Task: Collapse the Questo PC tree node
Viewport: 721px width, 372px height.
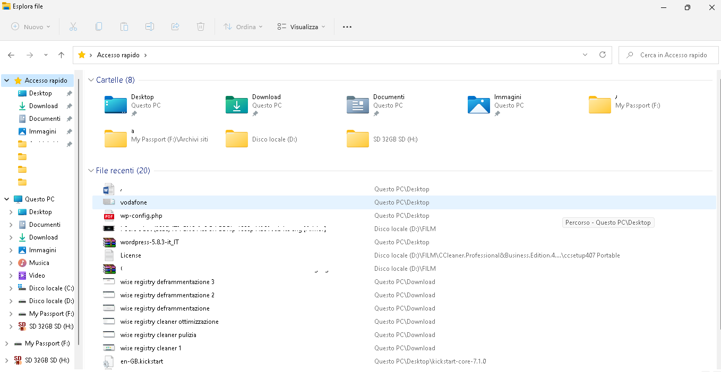Action: [x=7, y=199]
